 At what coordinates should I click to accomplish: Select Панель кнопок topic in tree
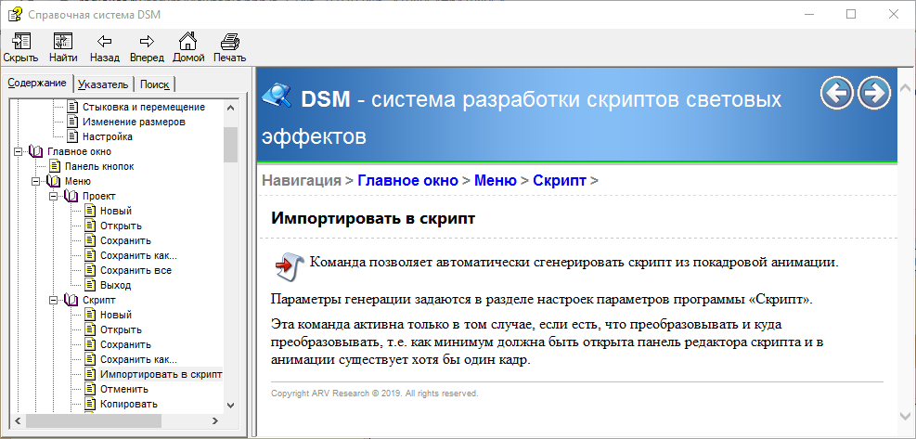click(x=98, y=166)
